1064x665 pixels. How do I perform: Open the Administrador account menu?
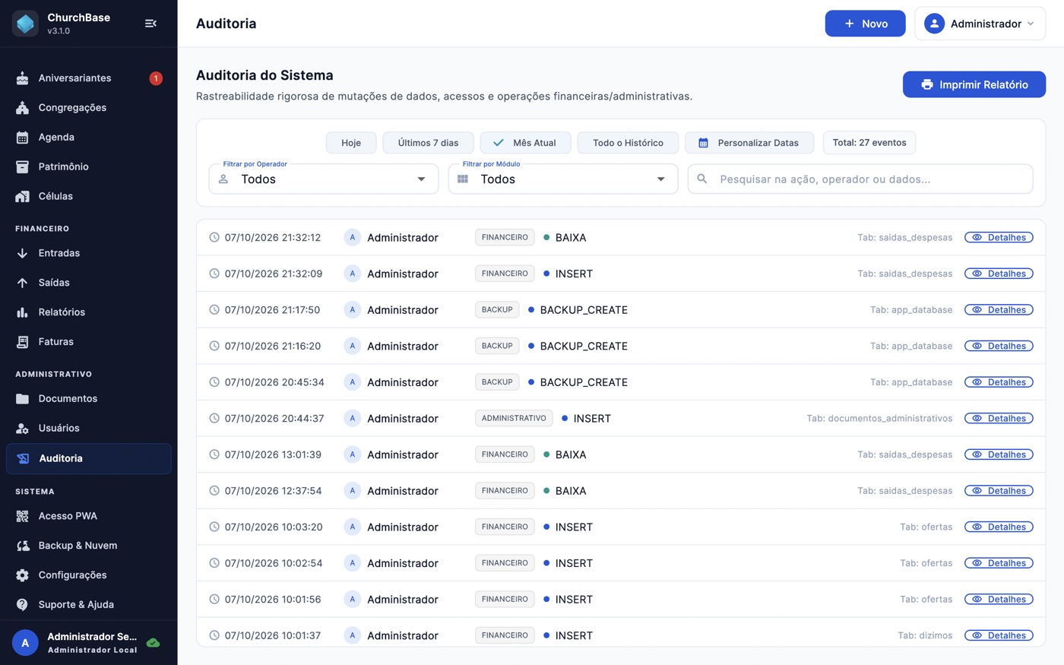980,24
